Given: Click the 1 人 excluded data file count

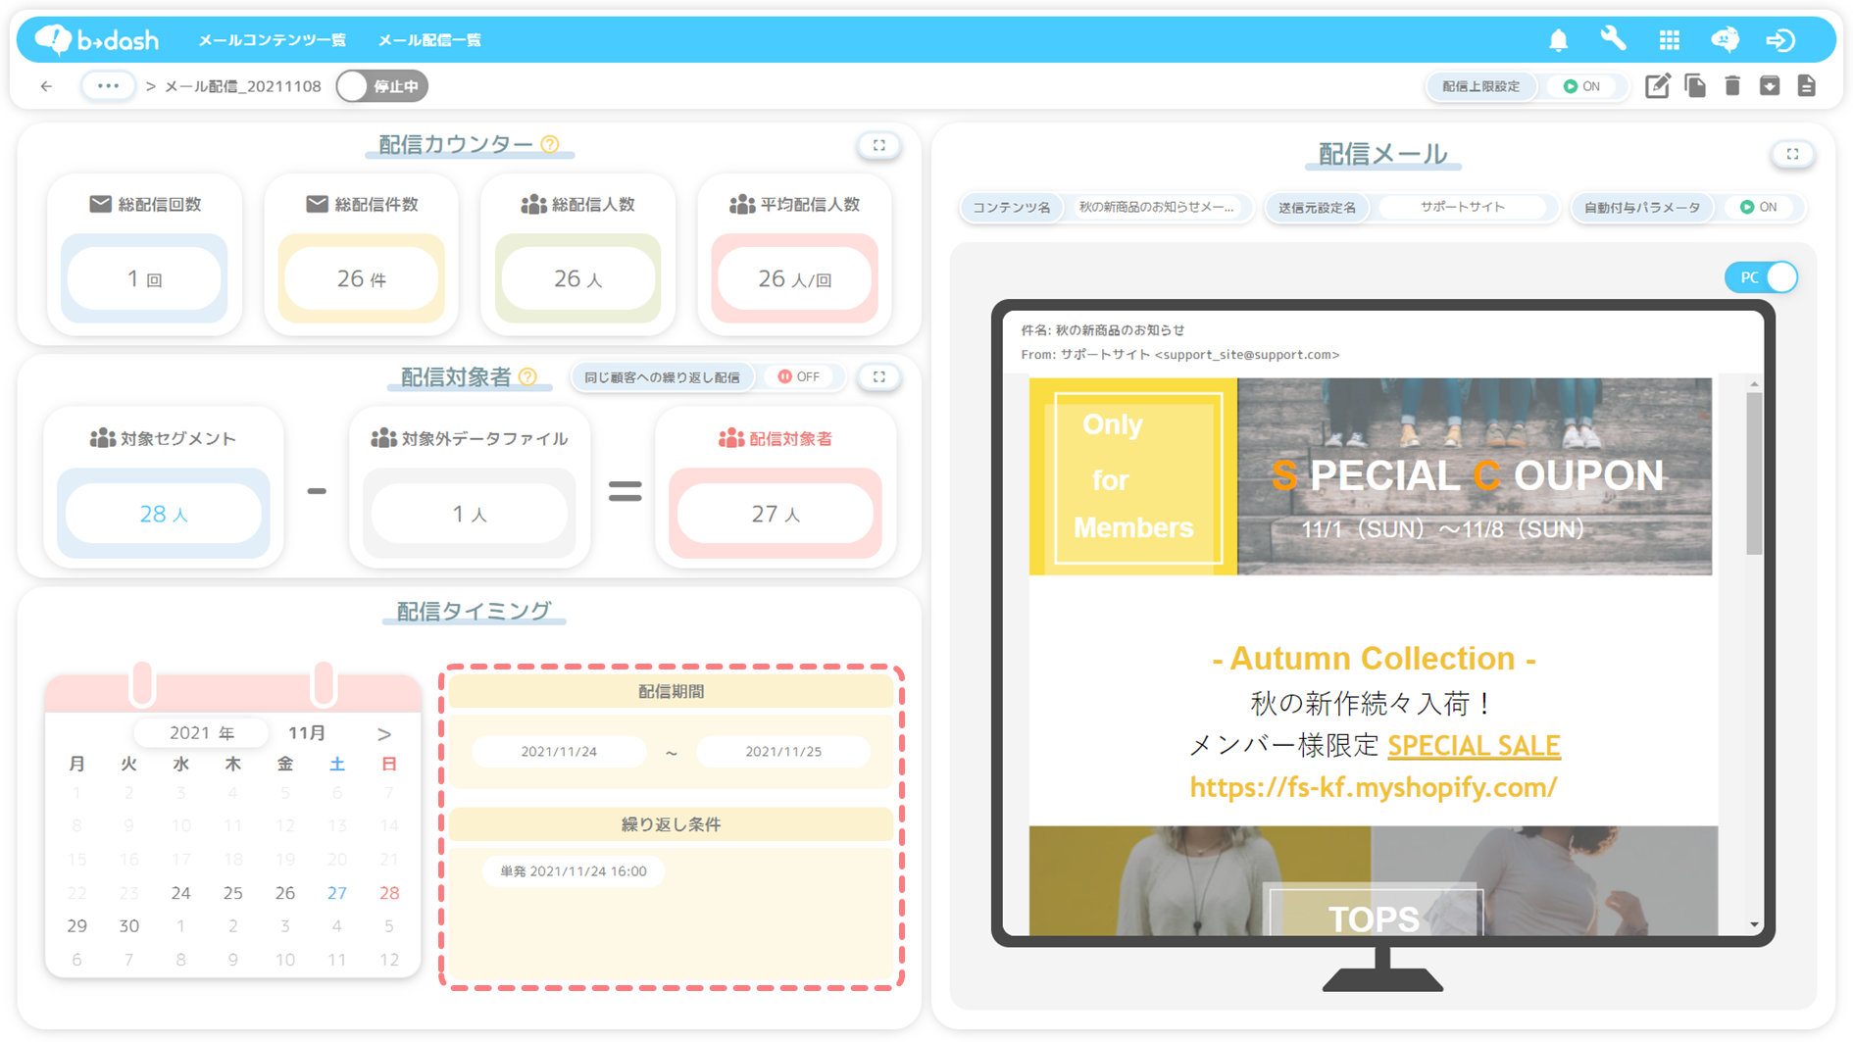Looking at the screenshot, I should (470, 513).
